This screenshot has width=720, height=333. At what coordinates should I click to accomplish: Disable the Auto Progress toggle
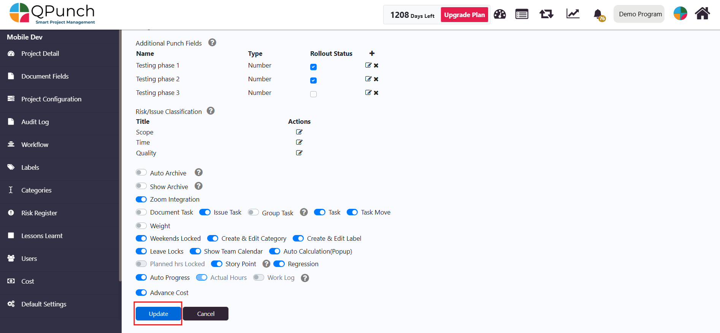point(141,278)
